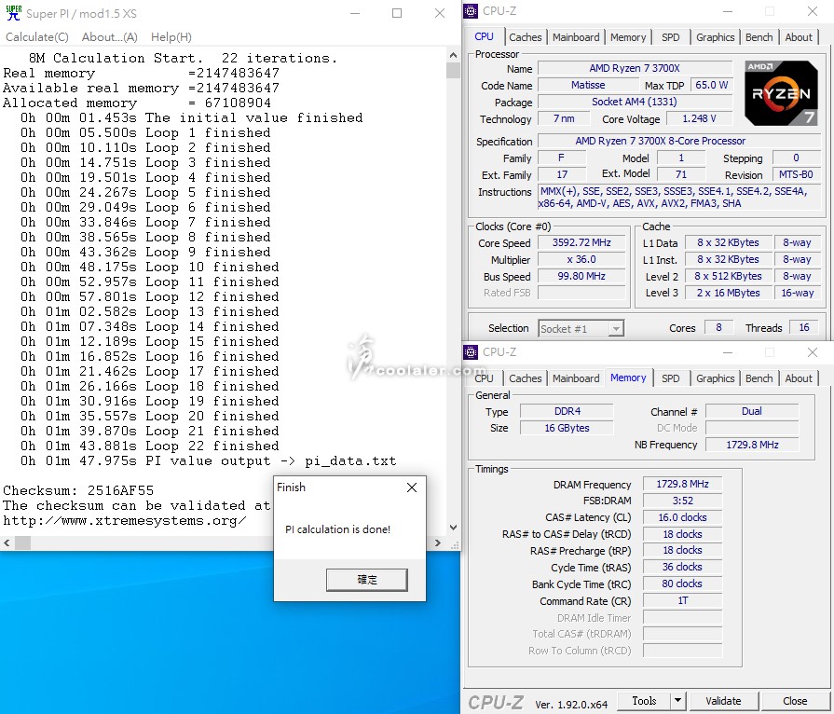Click the Tools button in CPU-Z
834x714 pixels.
coord(644,701)
